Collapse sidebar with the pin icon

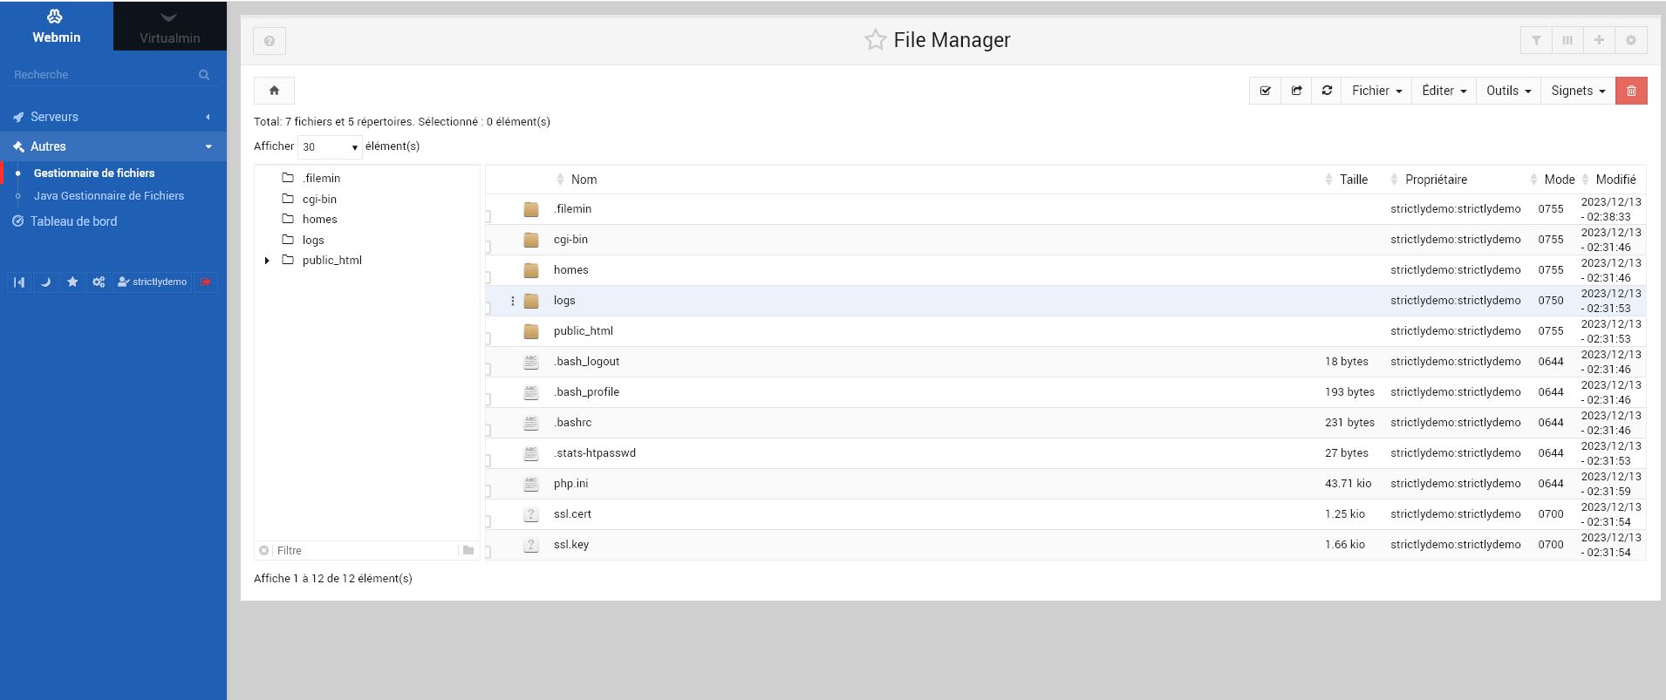click(19, 282)
